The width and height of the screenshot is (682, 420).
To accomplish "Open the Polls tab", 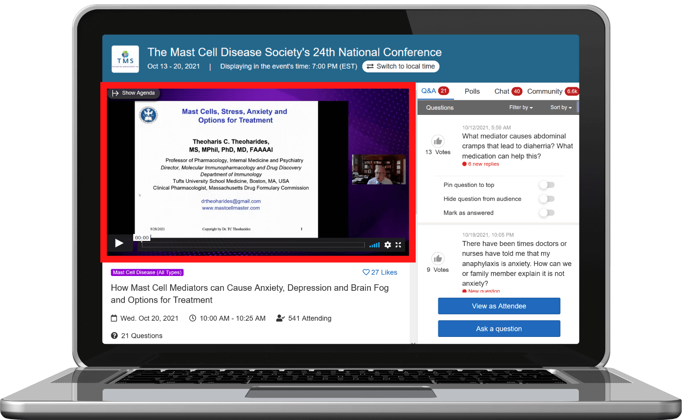I will click(472, 91).
